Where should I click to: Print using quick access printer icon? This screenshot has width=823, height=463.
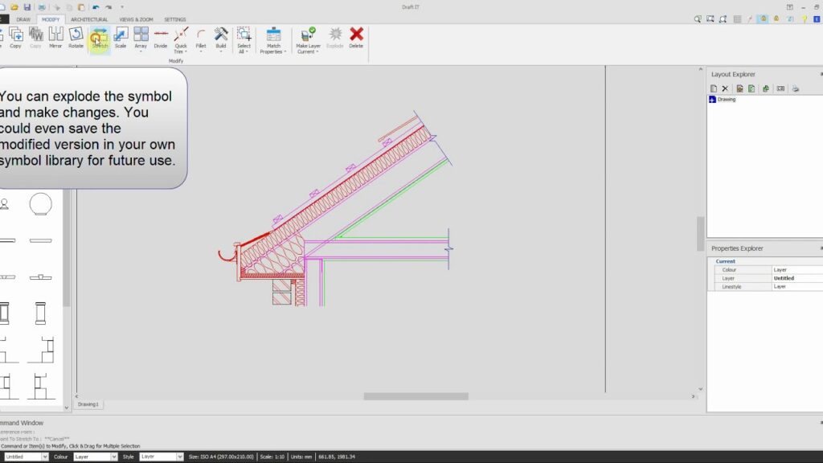[x=42, y=7]
